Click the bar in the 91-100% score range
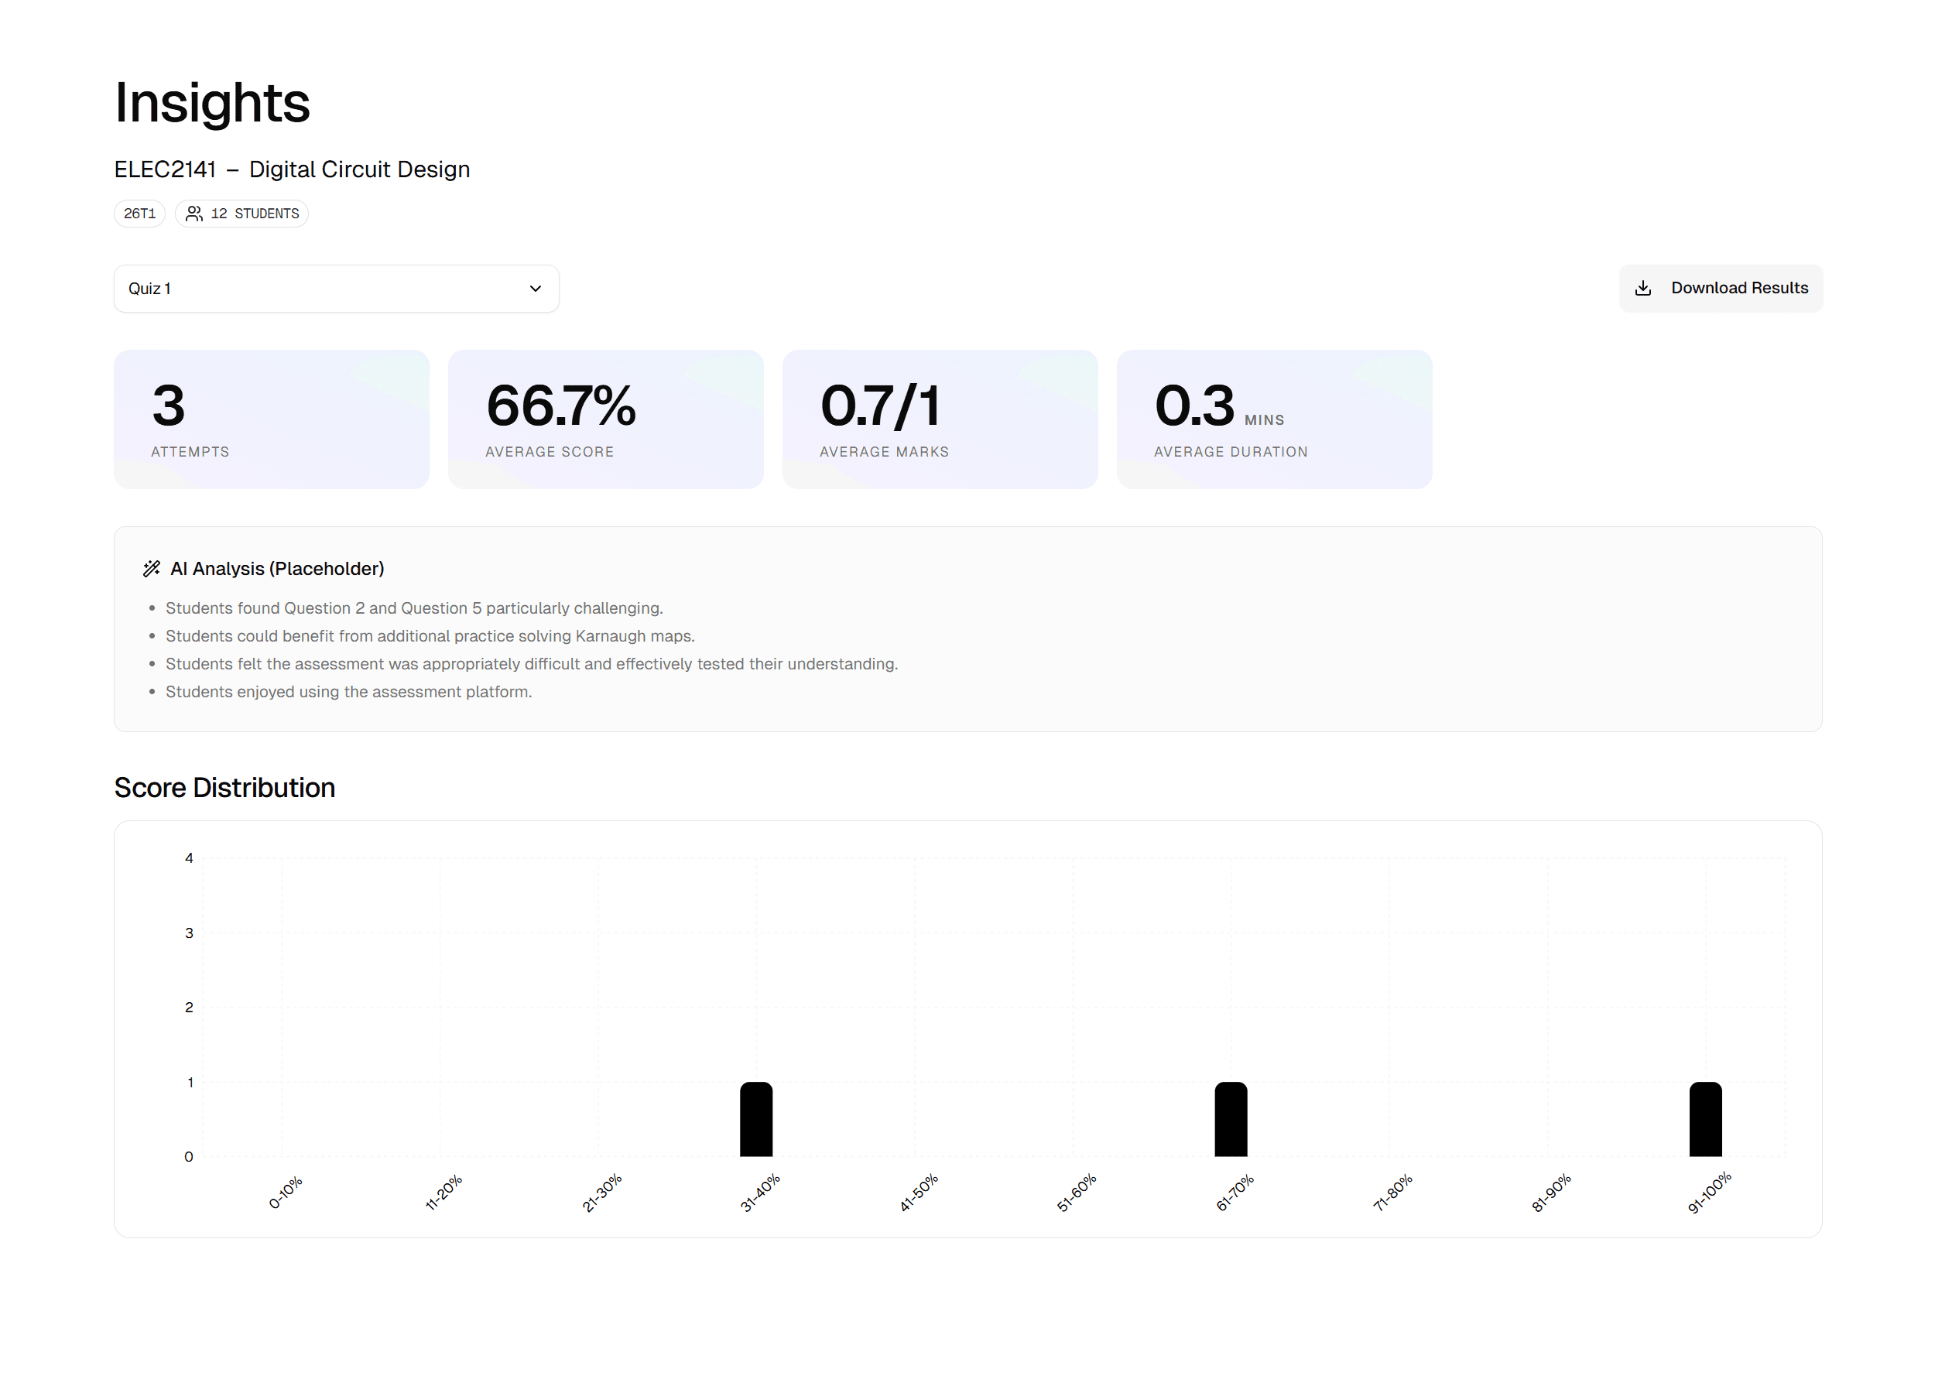 coord(1705,1119)
